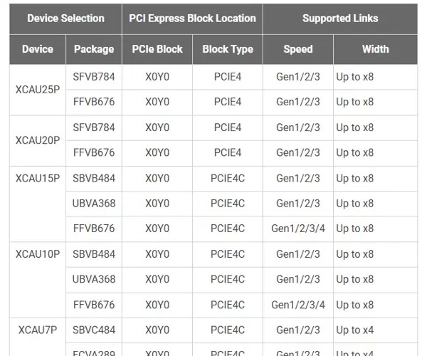The height and width of the screenshot is (356, 427).
Task: Select the XCAU15P device cell
Action: [x=38, y=178]
